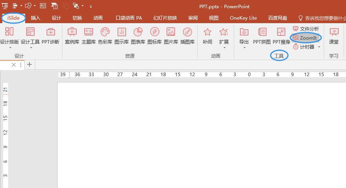
Task: Open the 计时器 timer dropdown
Action: click(319, 47)
